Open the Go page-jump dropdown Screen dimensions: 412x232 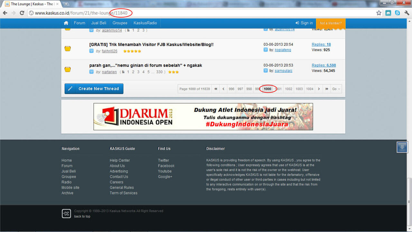click(336, 89)
